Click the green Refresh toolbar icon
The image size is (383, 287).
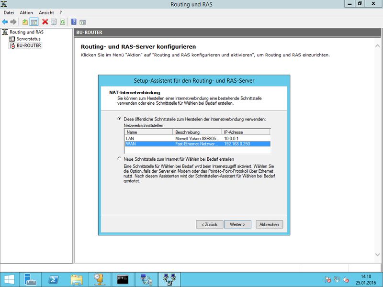(62, 22)
